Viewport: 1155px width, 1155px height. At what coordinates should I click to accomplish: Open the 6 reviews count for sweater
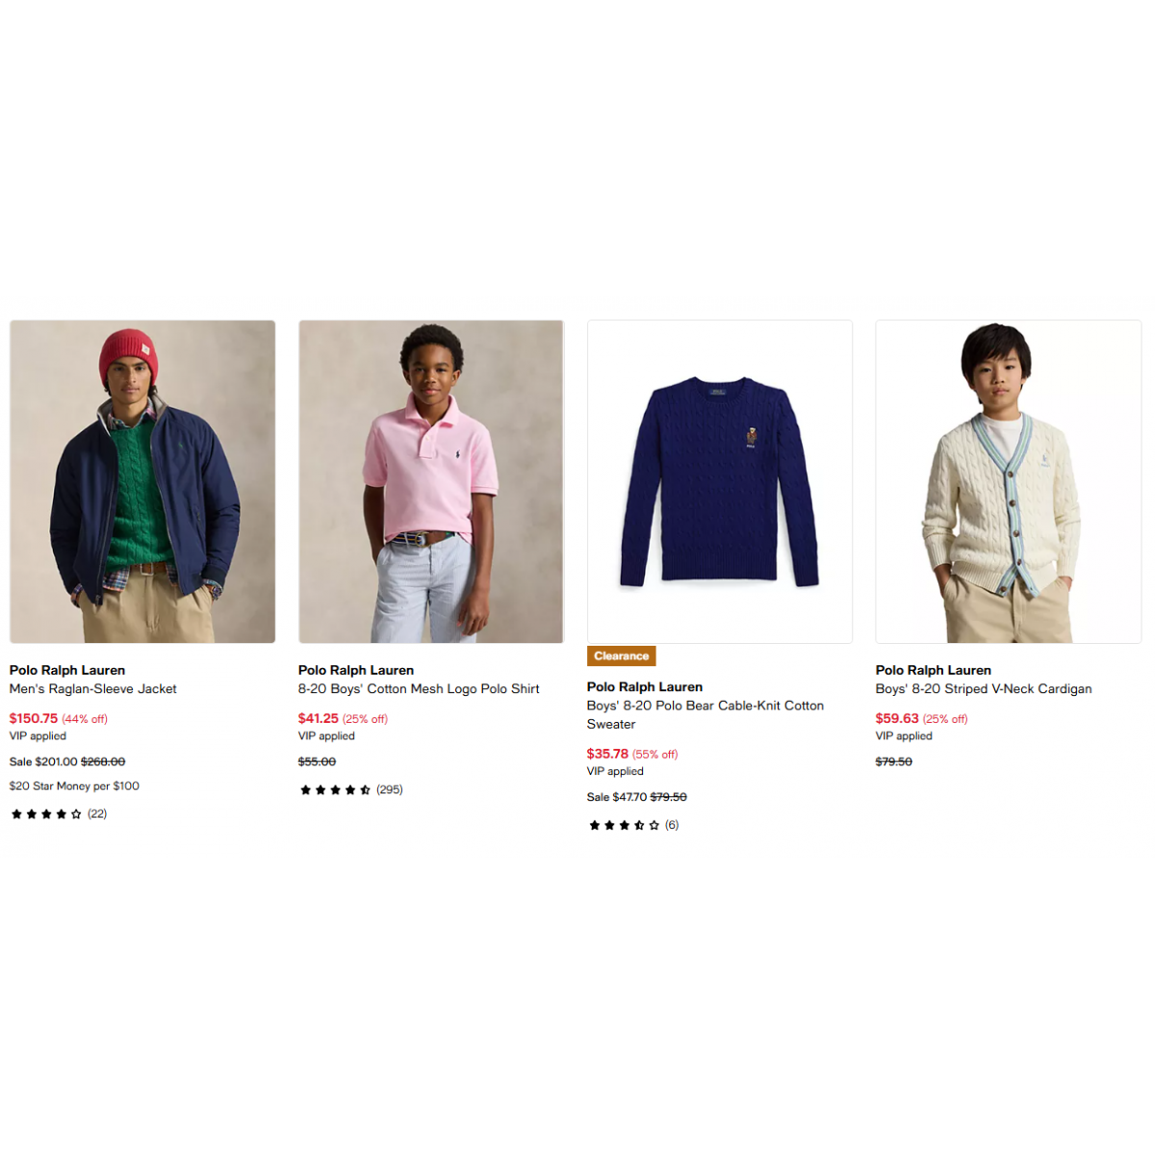click(672, 826)
